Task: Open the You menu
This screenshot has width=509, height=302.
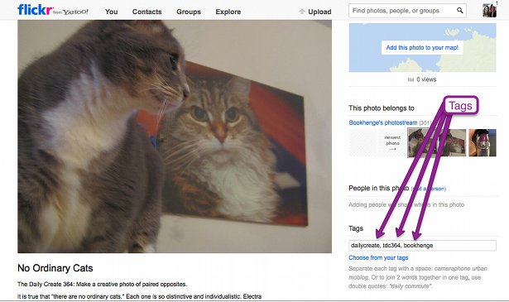Action: 112,12
